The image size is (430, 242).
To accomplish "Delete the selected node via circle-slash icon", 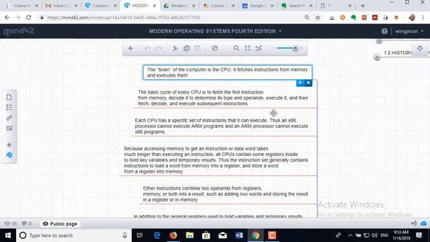I will (215, 48).
